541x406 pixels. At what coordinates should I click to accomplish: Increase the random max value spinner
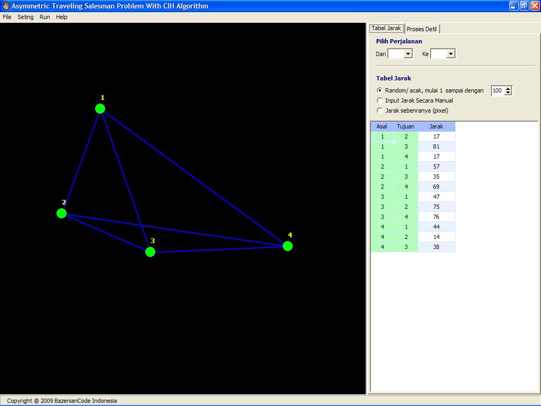point(508,88)
